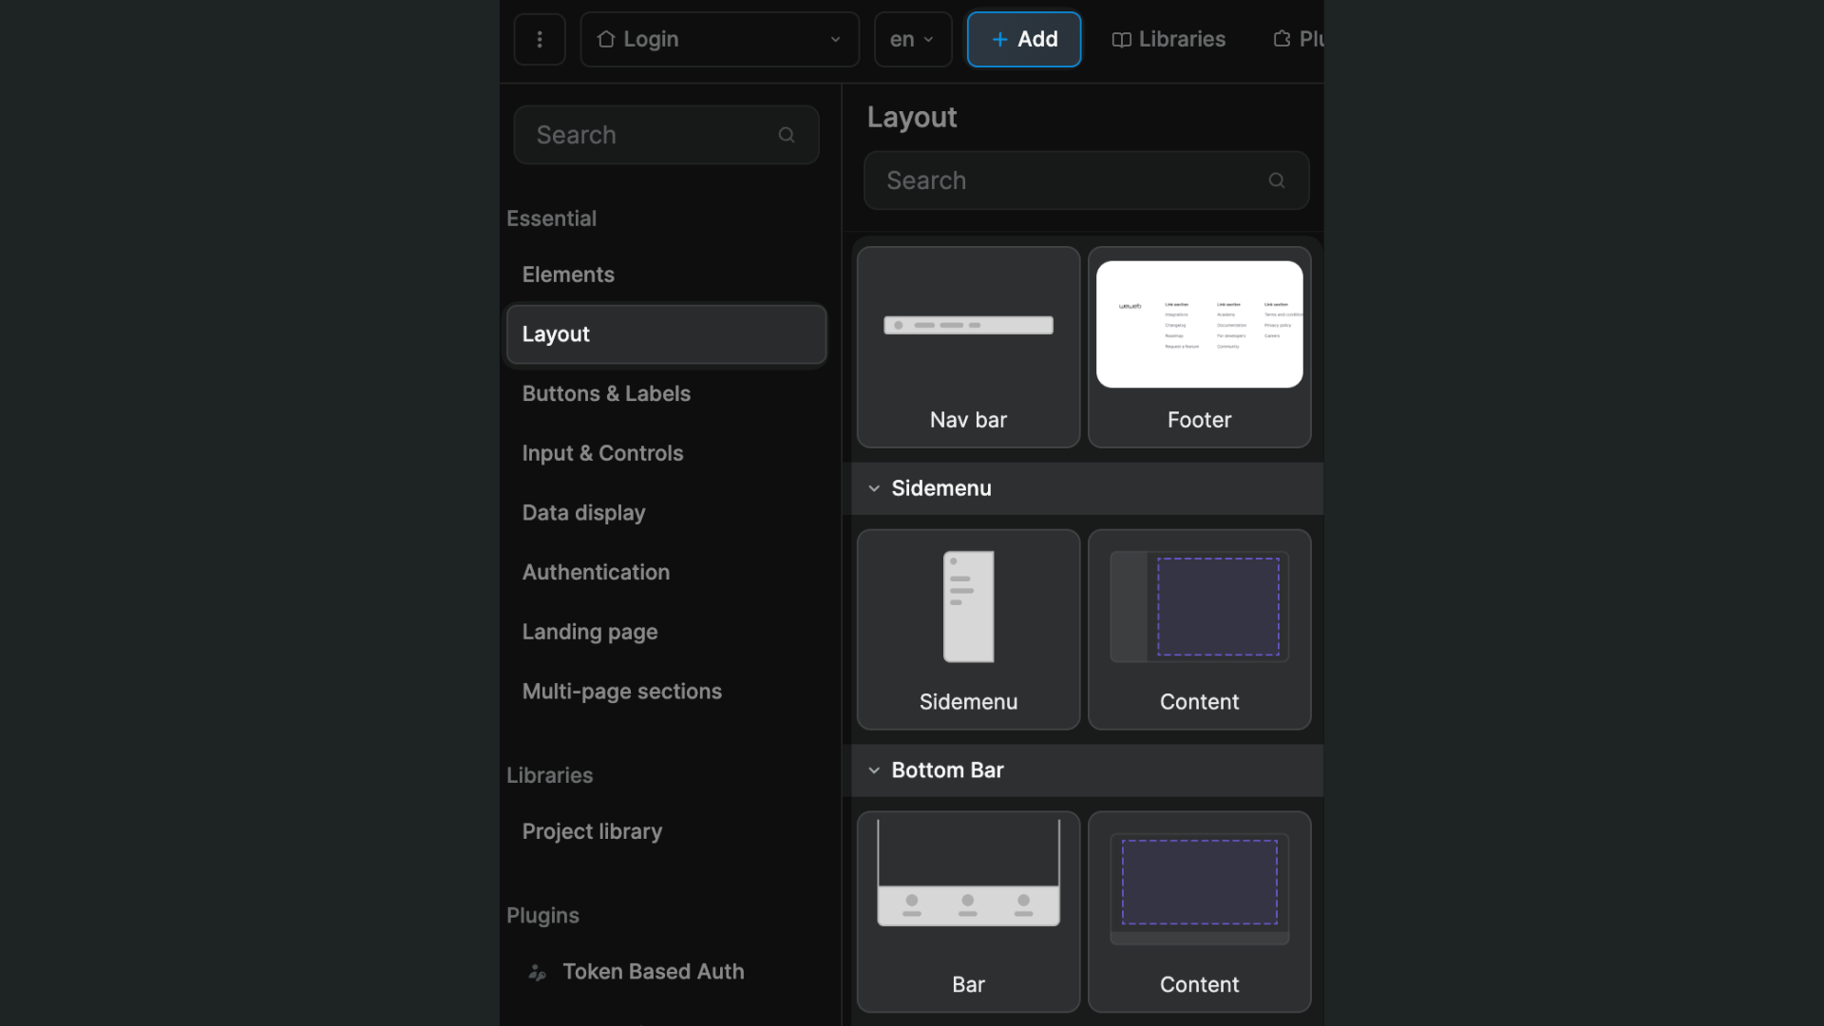Click the magnifier in the Layout search field
The height and width of the screenshot is (1026, 1824).
[x=1277, y=180]
